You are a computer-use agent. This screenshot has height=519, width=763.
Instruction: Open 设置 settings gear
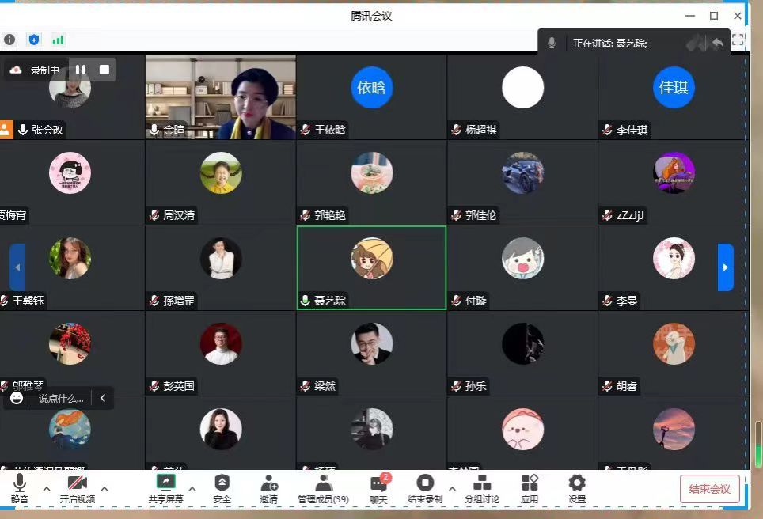click(577, 488)
